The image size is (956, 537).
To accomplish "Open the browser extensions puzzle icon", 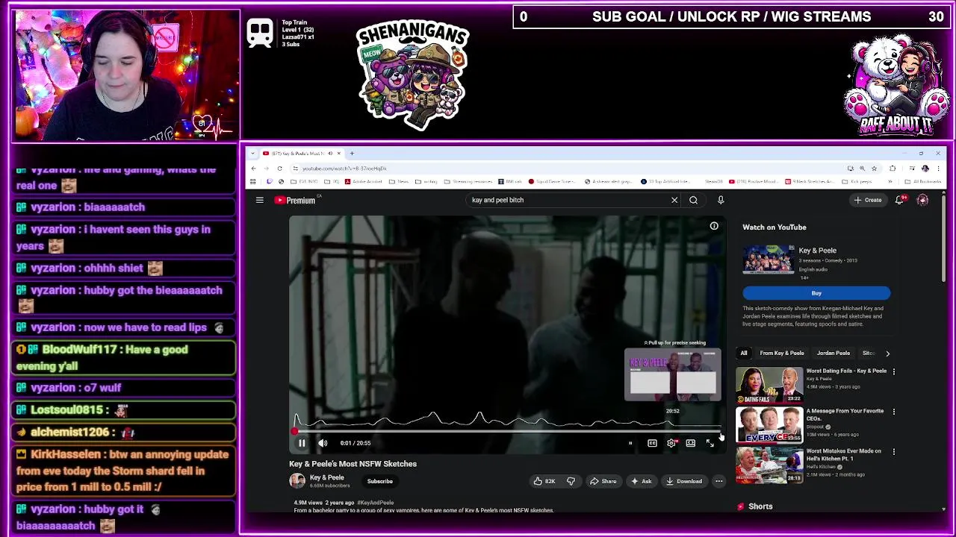I will (x=893, y=169).
